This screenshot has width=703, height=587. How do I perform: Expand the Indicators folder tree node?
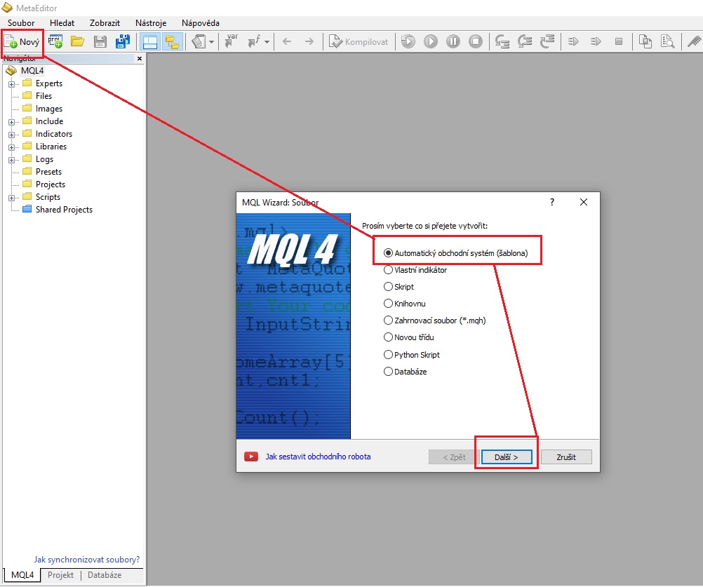click(x=12, y=134)
